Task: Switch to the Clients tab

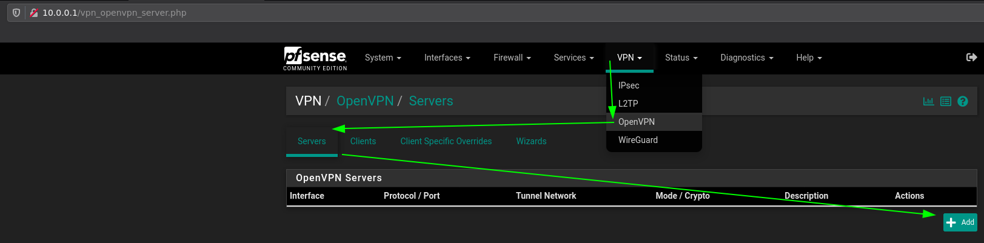Action: tap(363, 141)
